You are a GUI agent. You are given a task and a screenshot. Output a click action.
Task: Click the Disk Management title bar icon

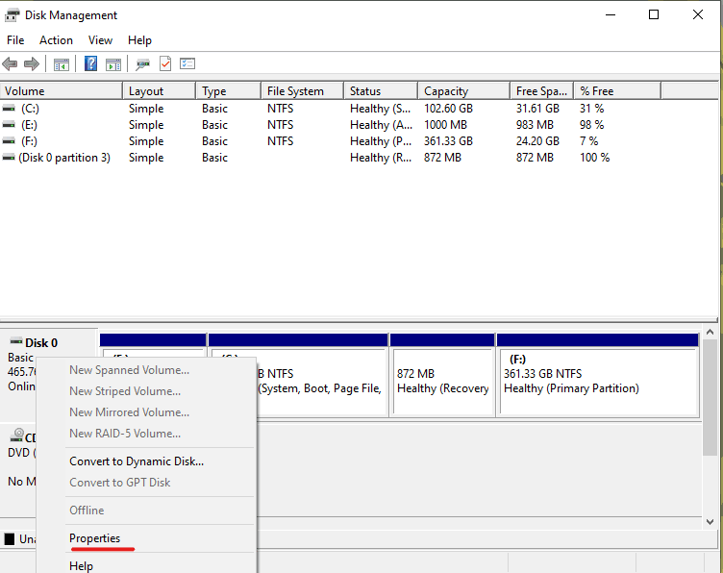(x=12, y=15)
